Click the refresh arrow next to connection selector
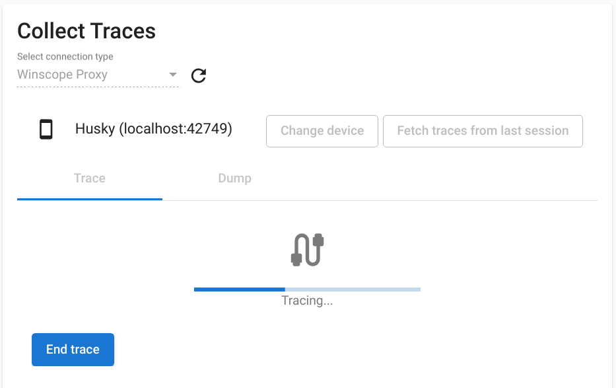 (x=198, y=75)
